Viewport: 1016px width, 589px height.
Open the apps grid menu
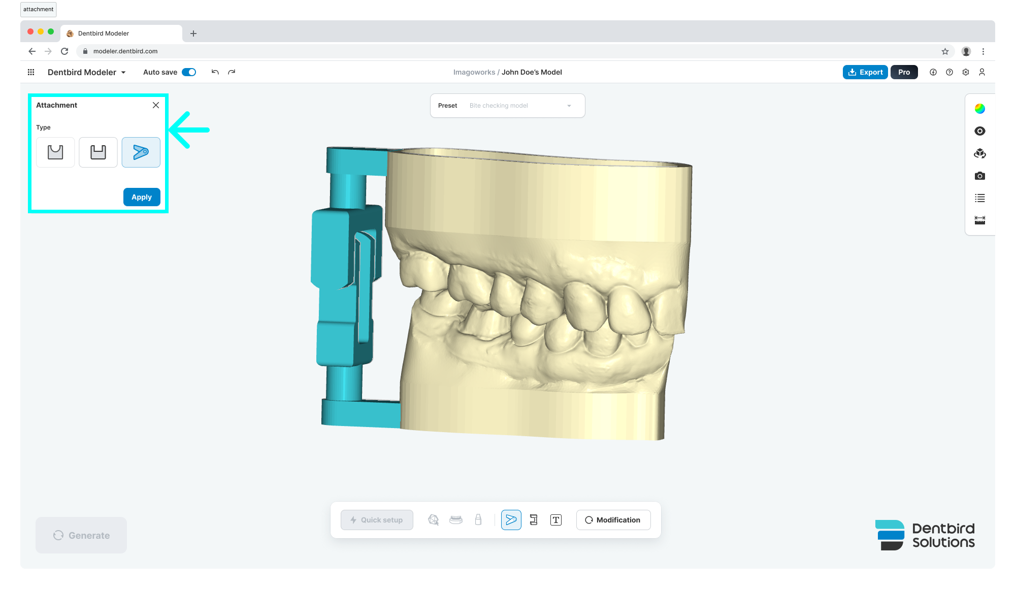[31, 72]
